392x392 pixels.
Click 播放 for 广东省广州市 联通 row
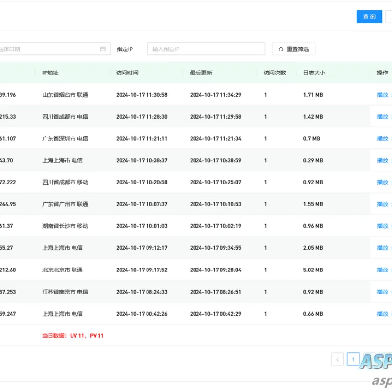click(382, 204)
